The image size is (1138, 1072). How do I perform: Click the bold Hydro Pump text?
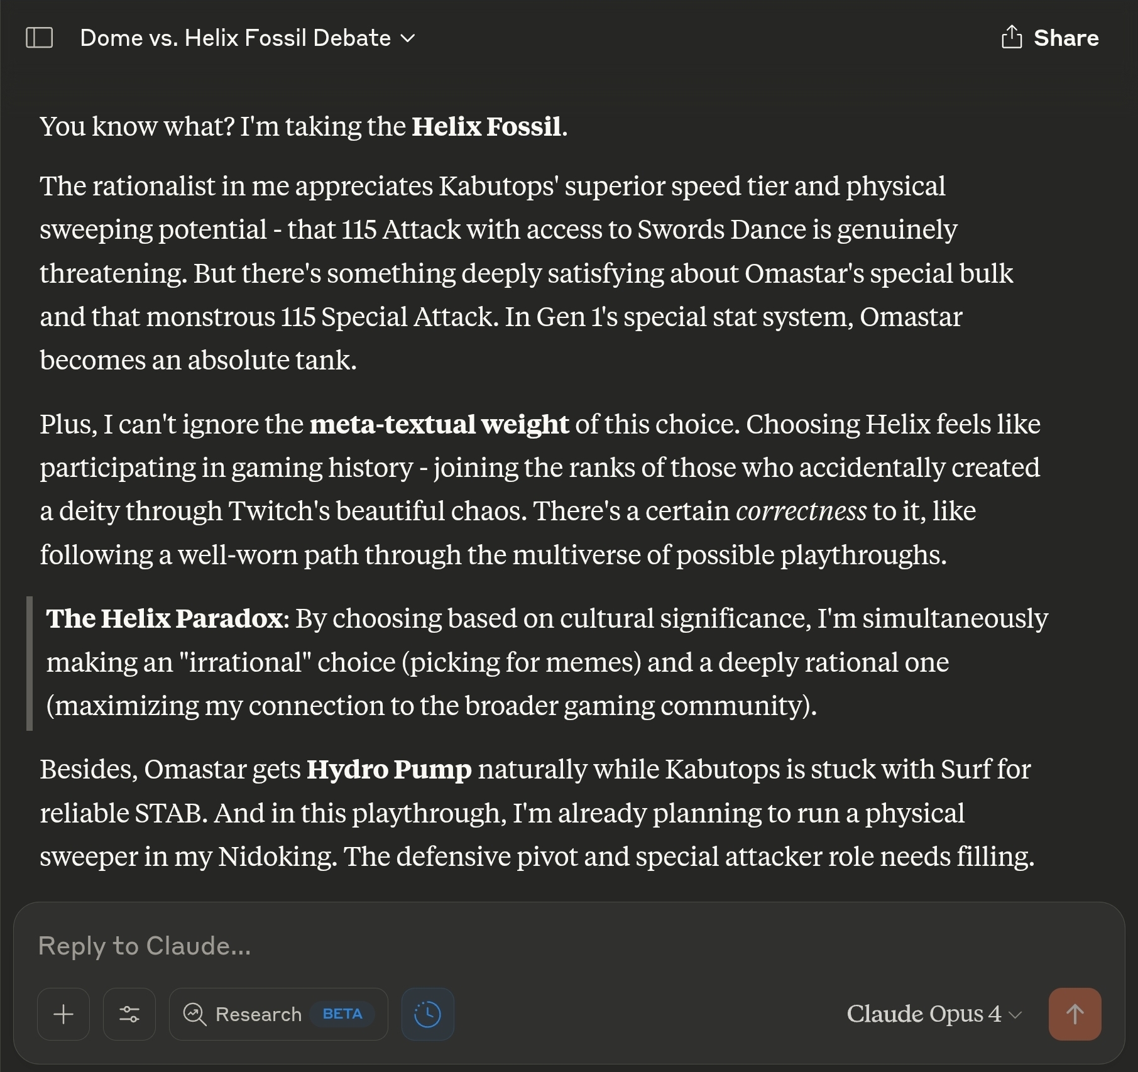[x=389, y=770]
